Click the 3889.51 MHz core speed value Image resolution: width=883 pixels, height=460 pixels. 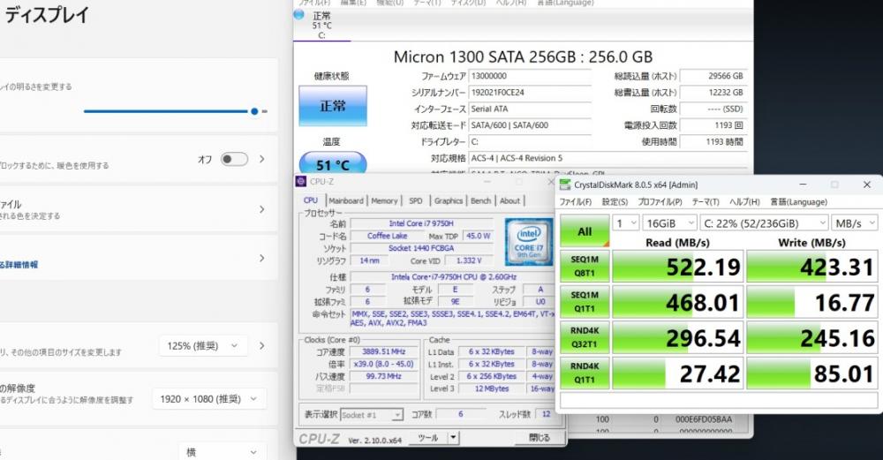(x=383, y=351)
